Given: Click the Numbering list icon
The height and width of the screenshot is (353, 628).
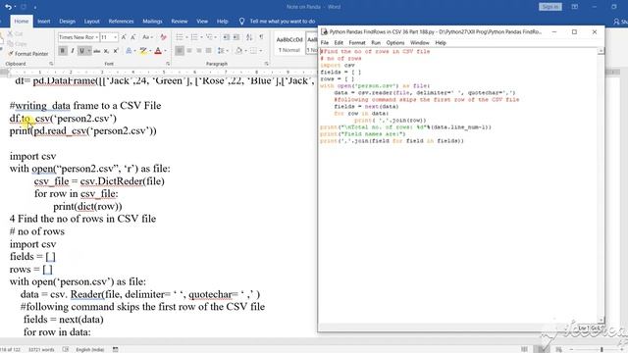Looking at the screenshot, I should pos(194,37).
